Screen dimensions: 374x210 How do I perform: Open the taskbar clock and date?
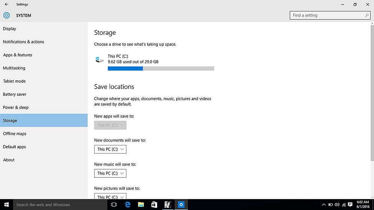(x=363, y=204)
